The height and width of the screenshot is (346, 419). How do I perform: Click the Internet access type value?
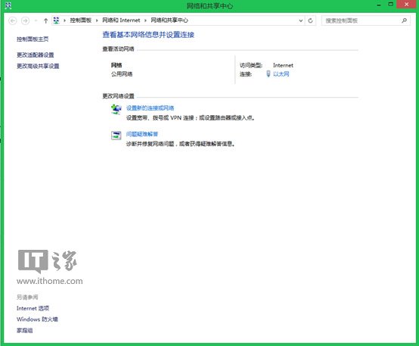[283, 65]
